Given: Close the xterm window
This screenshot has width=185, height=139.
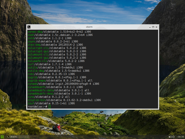Looking at the screenshot, I should pos(157,27).
